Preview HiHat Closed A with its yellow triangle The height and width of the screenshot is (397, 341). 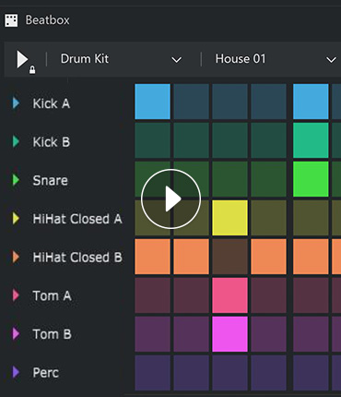point(16,219)
